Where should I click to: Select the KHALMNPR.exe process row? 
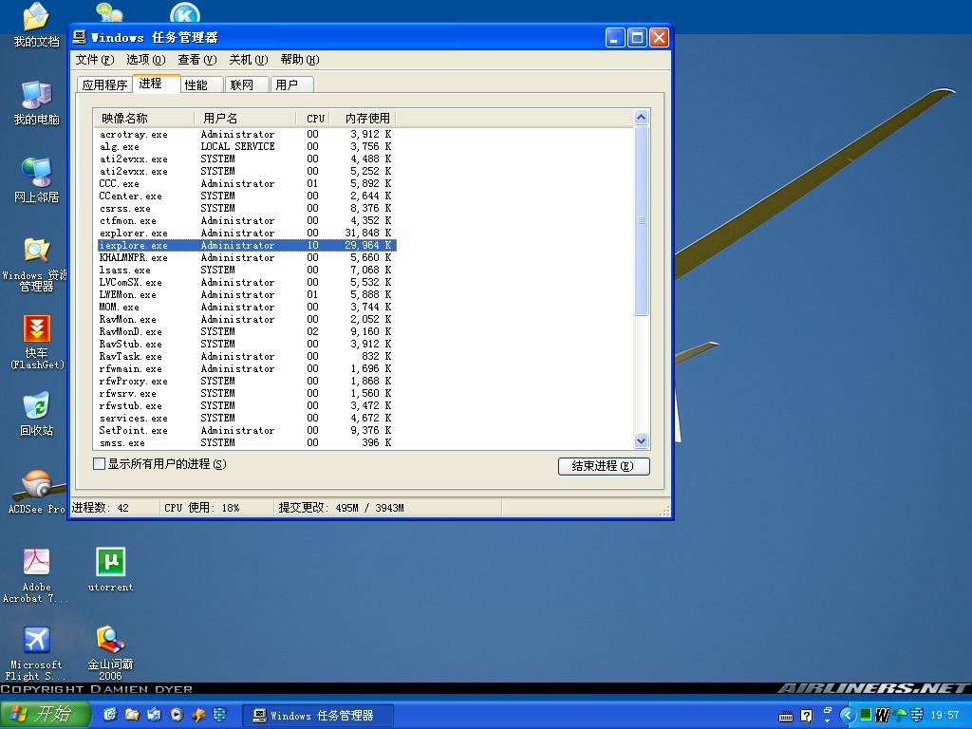(247, 258)
